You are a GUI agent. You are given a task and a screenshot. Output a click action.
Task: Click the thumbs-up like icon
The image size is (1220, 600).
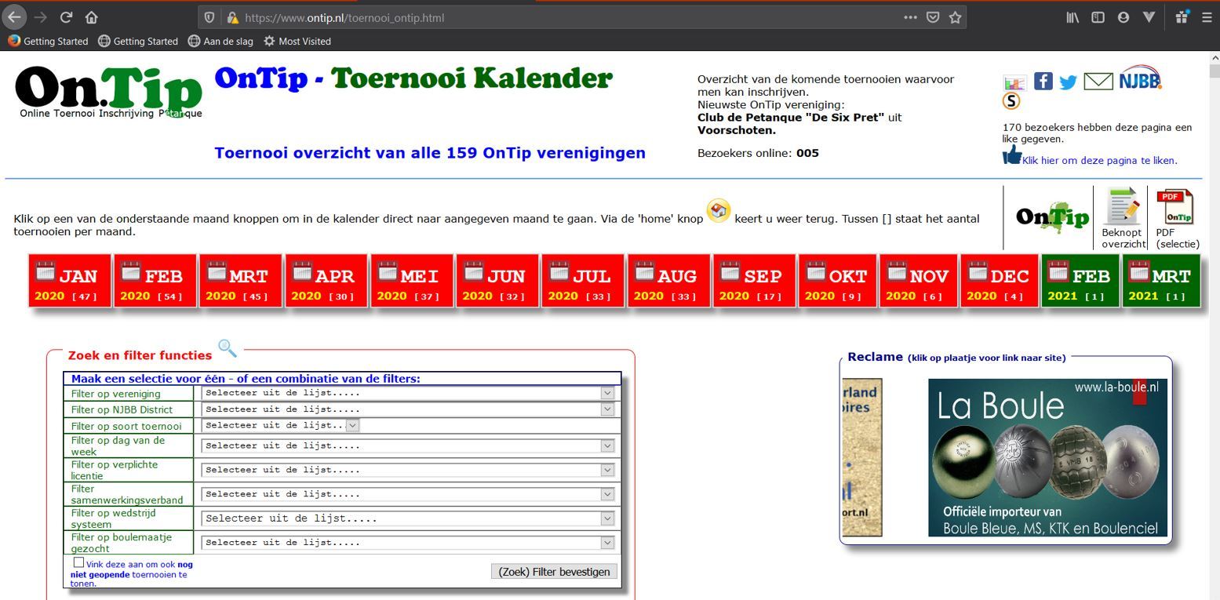click(x=1012, y=155)
